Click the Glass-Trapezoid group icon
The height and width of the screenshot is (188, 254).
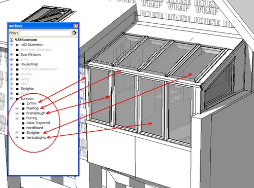[x=23, y=123]
